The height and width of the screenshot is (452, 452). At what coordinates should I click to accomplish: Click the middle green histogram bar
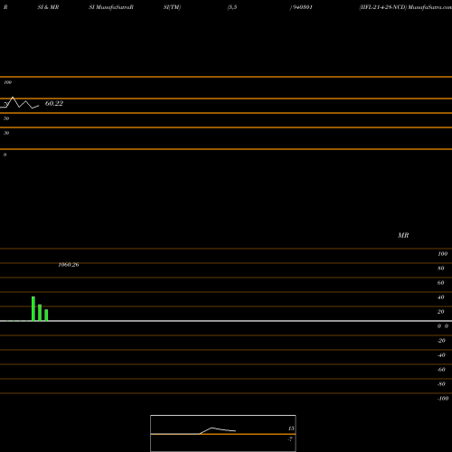click(x=40, y=313)
